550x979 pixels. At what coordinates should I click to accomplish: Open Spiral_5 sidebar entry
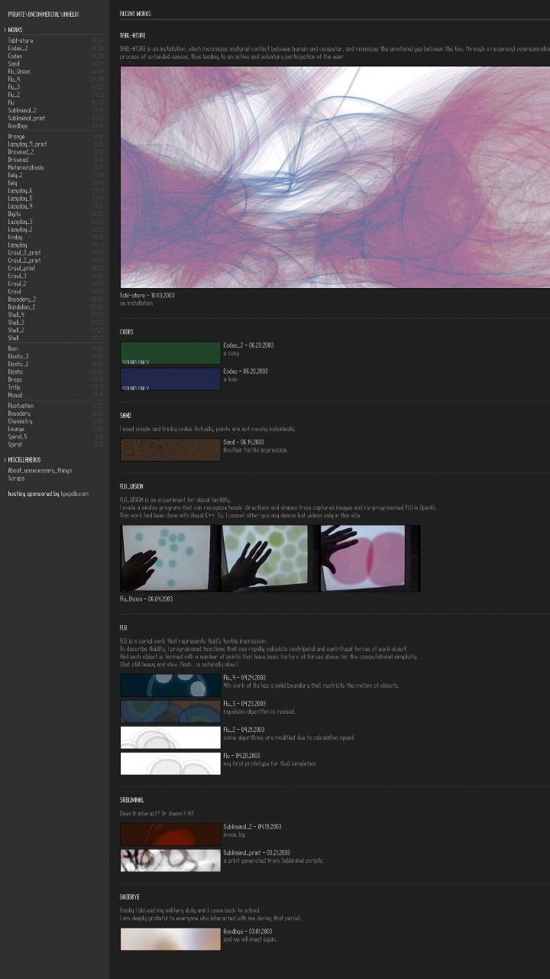click(17, 437)
